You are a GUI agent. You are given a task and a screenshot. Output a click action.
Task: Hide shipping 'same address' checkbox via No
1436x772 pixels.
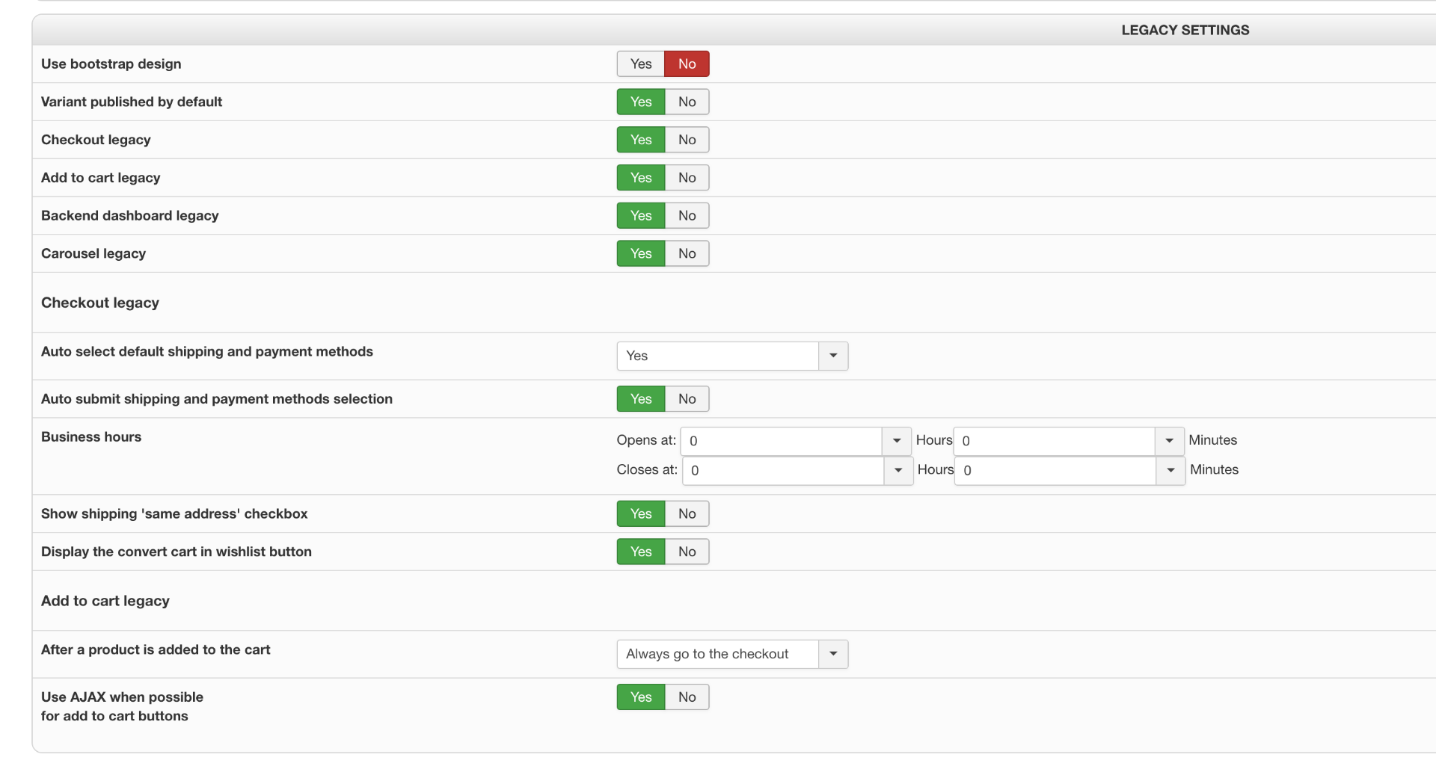click(x=687, y=514)
